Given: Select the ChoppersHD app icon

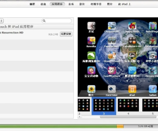Looking at the screenshot, I should 112,26.
